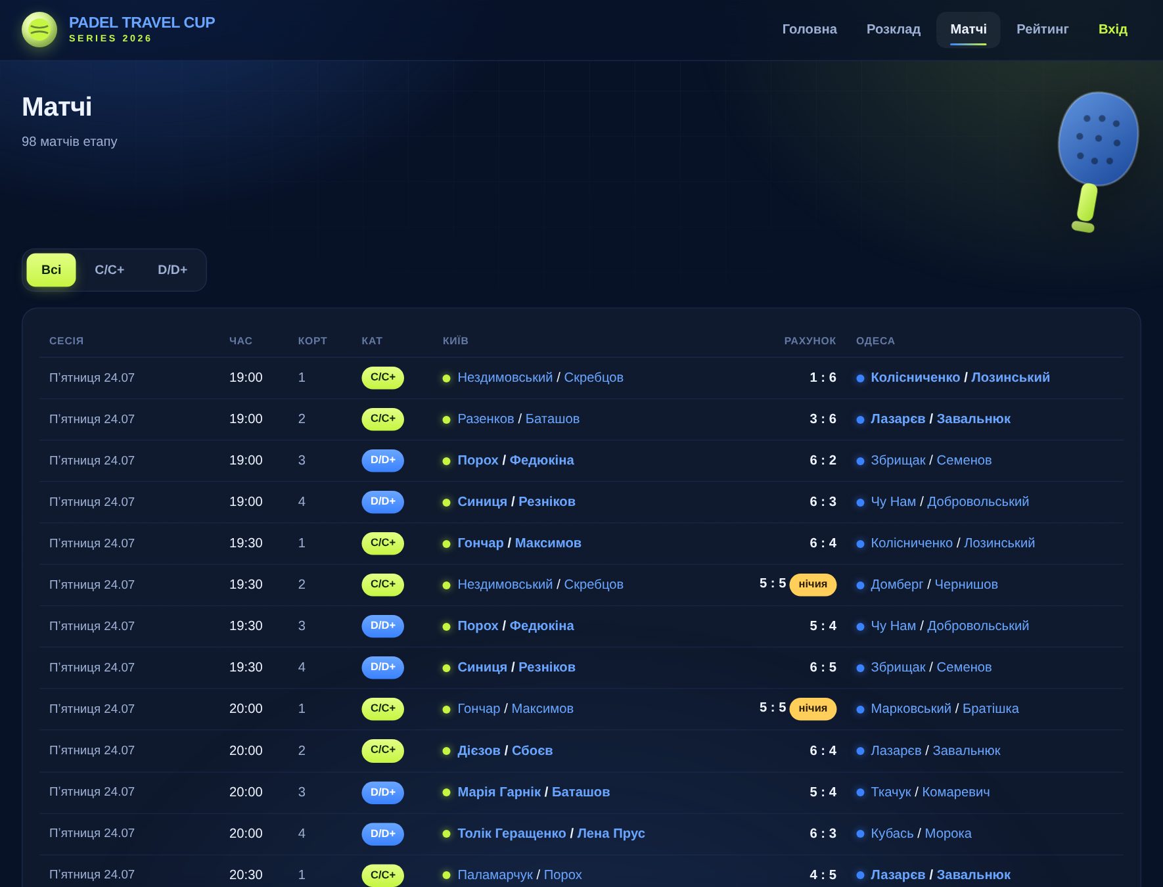Viewport: 1163px width, 887px height.
Task: Click the нічия badge in Гончар vs Марковський row
Action: 813,709
